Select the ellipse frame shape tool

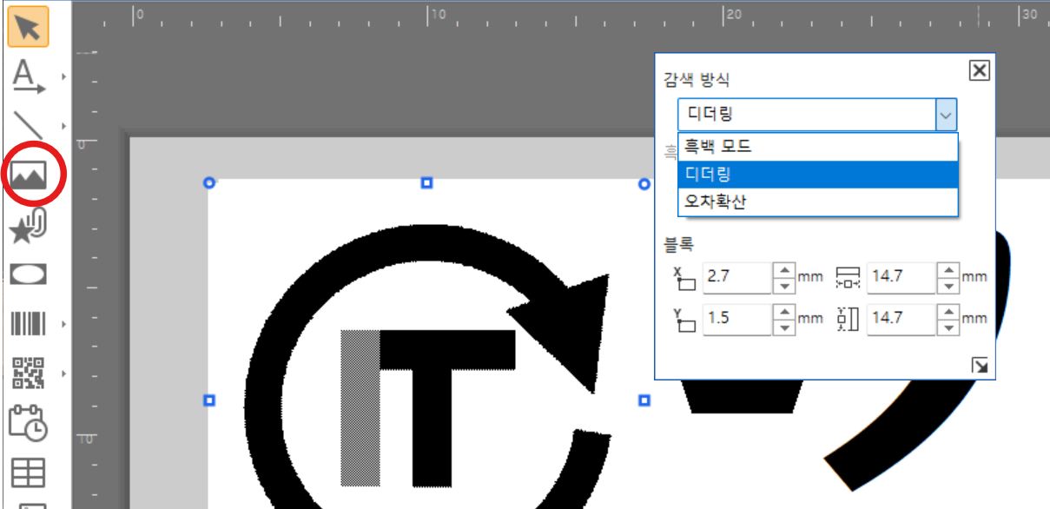(29, 274)
